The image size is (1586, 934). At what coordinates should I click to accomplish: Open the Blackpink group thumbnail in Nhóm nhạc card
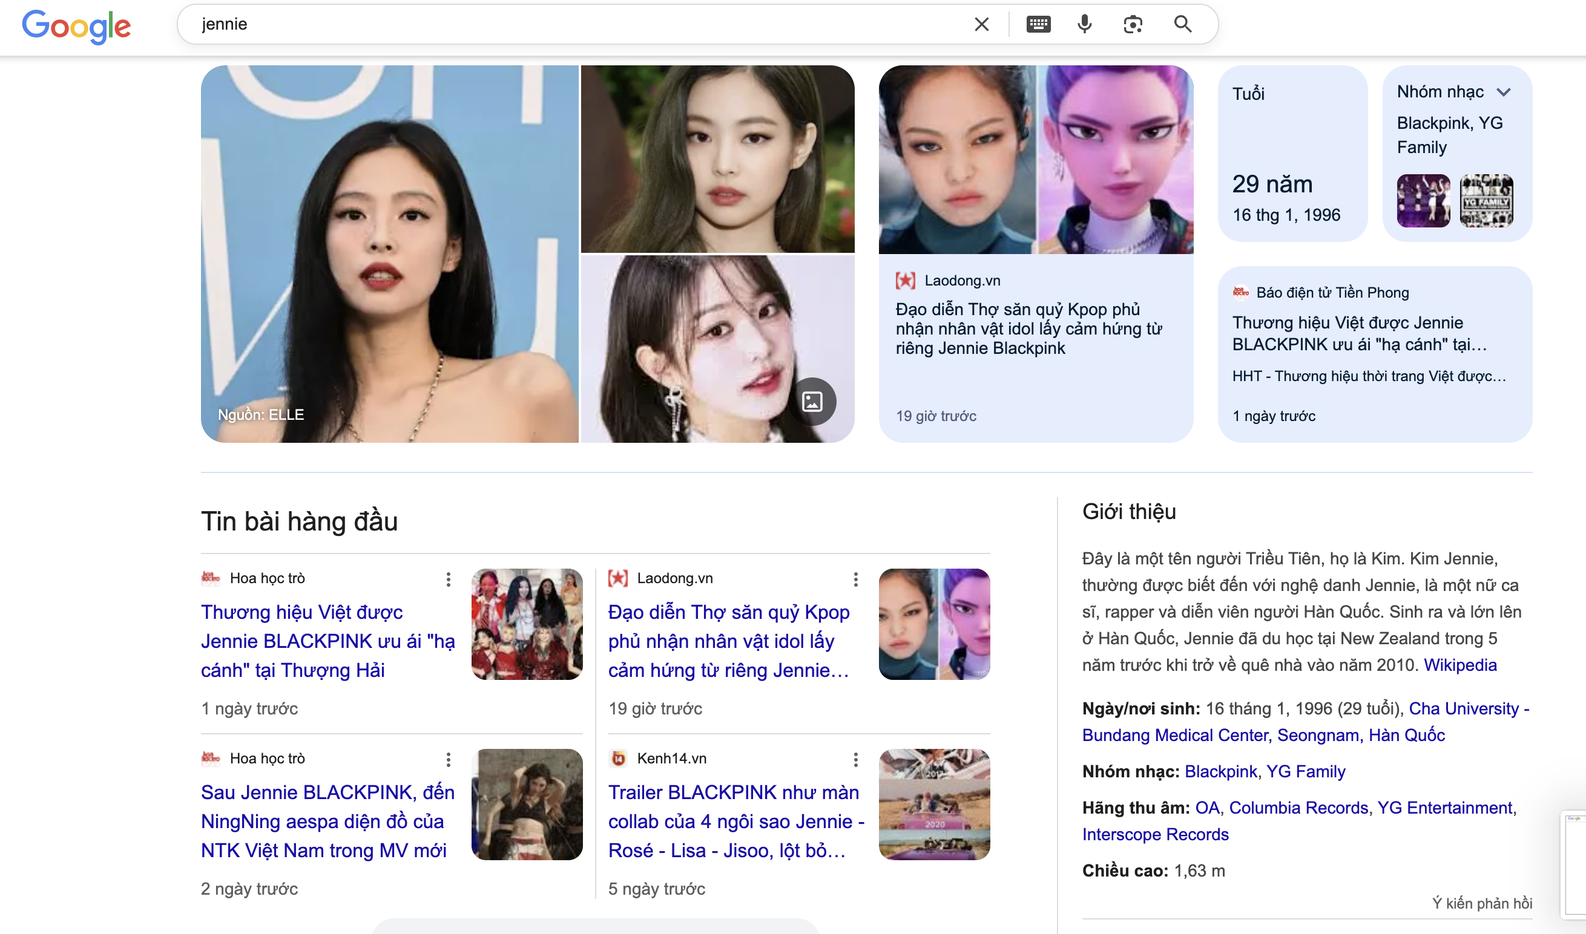click(1423, 201)
